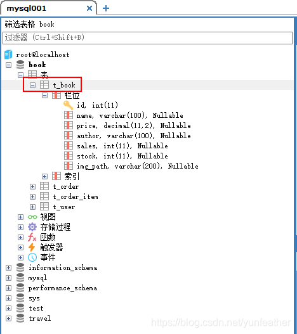The height and width of the screenshot is (334, 297).
Task: Select the stock, int(11) column row
Action: (x=122, y=156)
